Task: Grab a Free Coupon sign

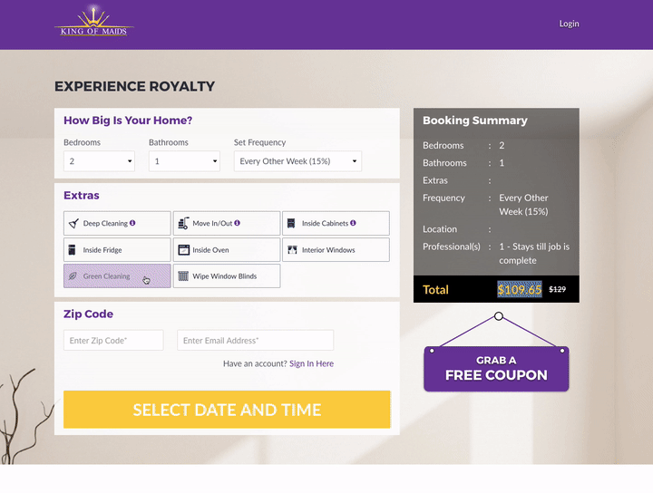Action: 496,369
